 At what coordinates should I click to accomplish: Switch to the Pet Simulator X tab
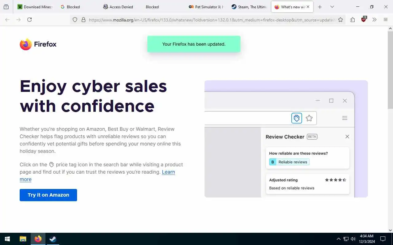(206, 7)
